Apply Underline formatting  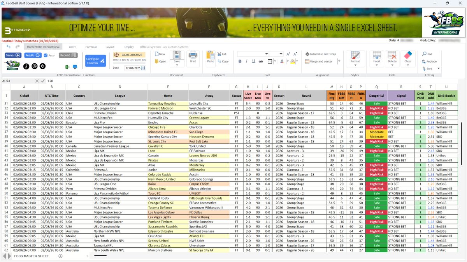tap(254, 61)
